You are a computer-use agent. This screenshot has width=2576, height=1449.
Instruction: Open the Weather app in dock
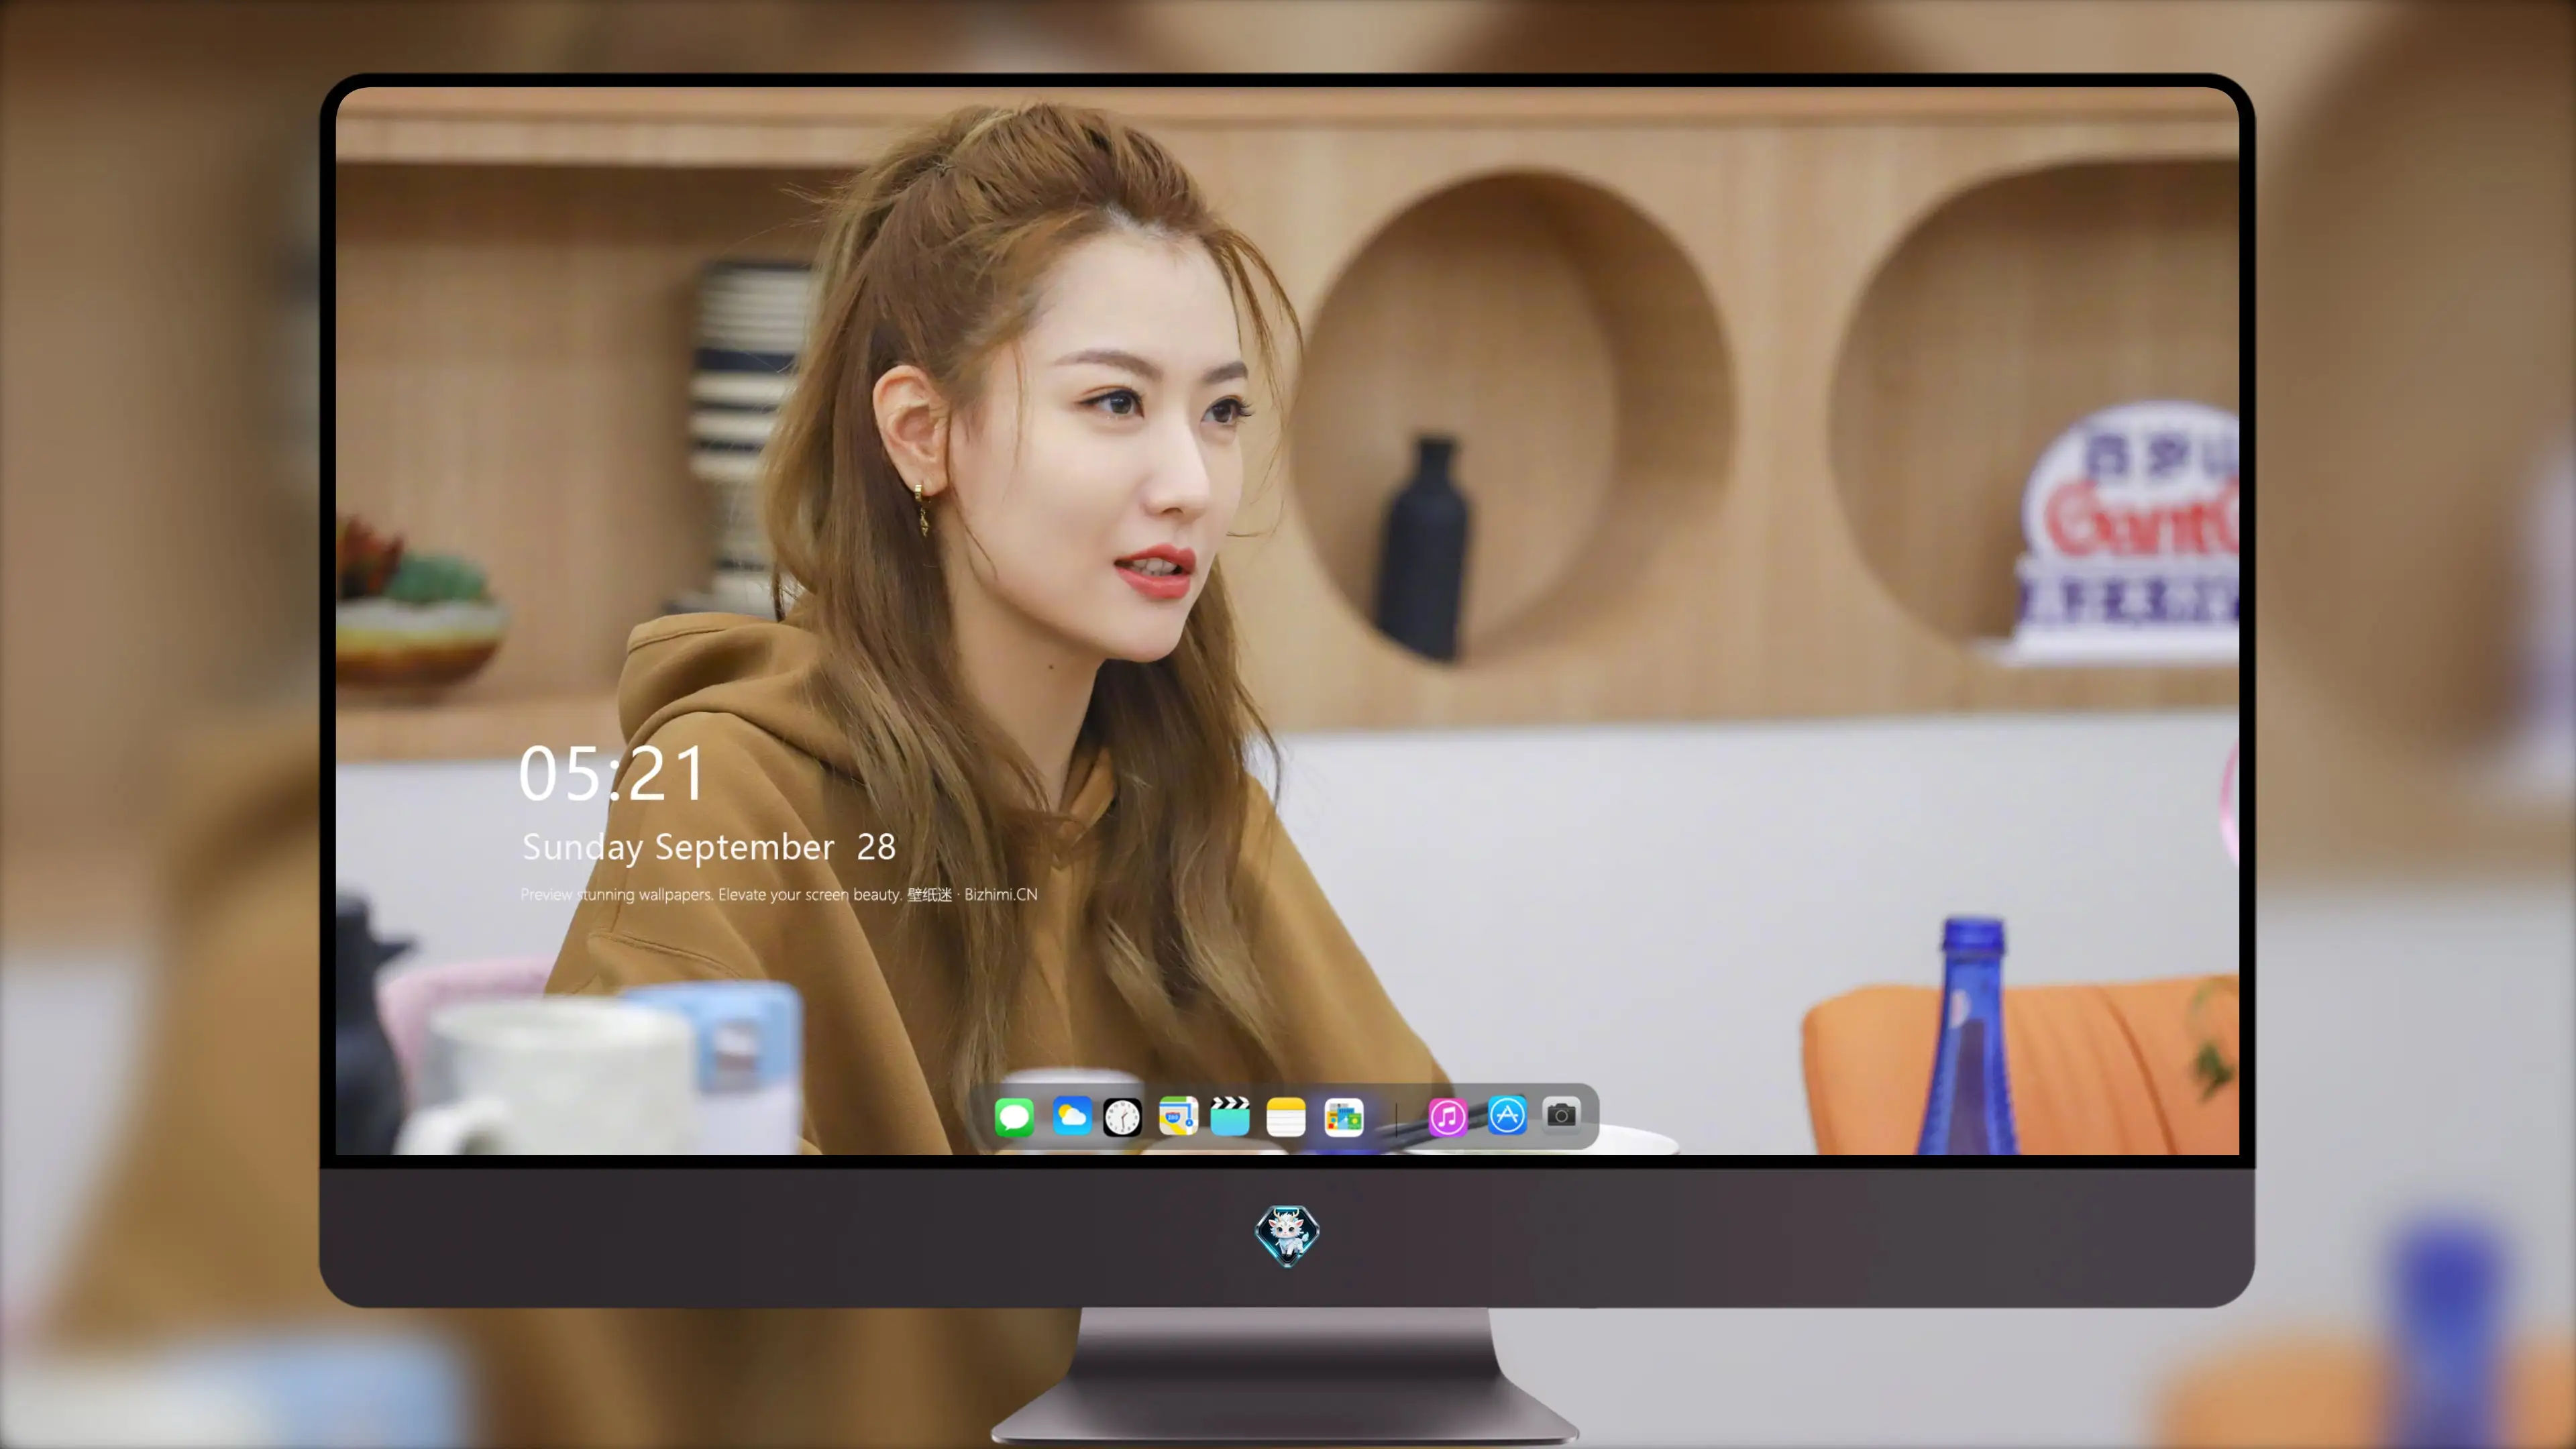(x=1072, y=1116)
